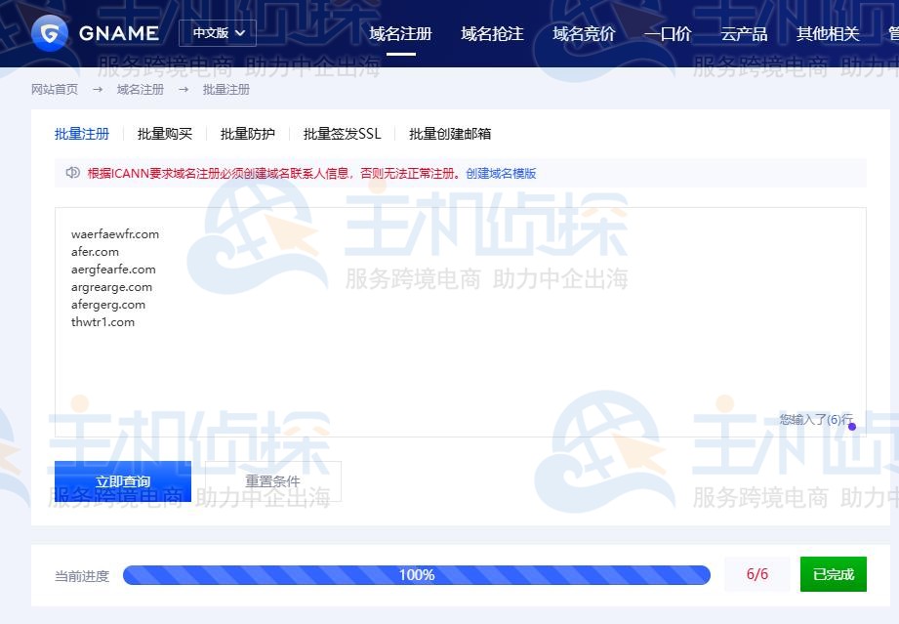The height and width of the screenshot is (624, 899).
Task: Click the GNAME logo icon
Action: [x=50, y=33]
